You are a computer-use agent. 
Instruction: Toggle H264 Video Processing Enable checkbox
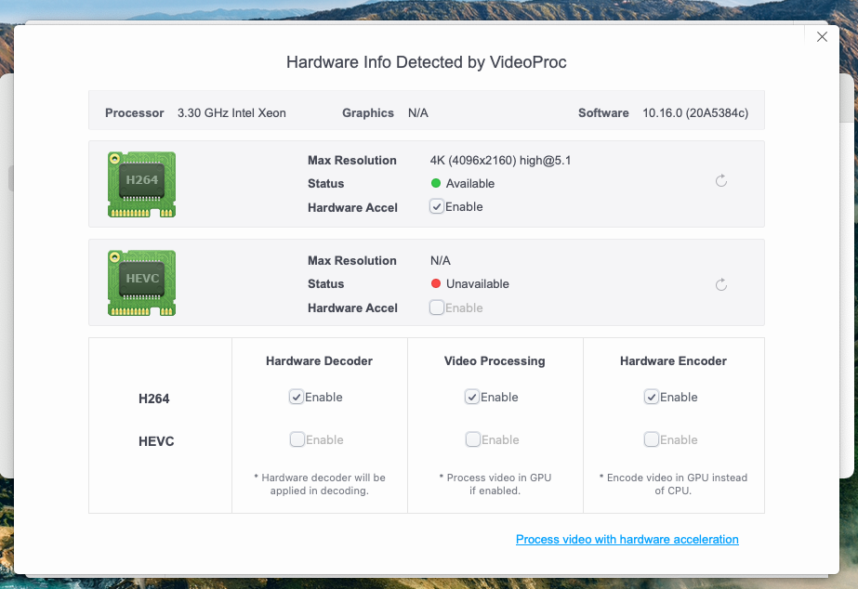(472, 397)
